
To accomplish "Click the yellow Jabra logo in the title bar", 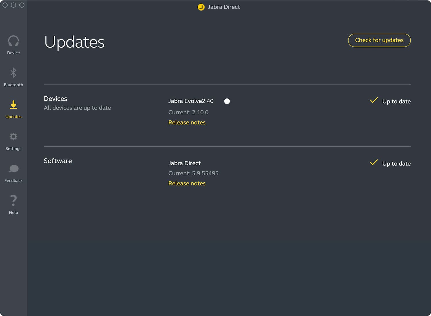I will [201, 7].
